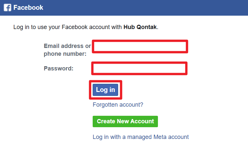Click into the Password input box

(x=140, y=68)
